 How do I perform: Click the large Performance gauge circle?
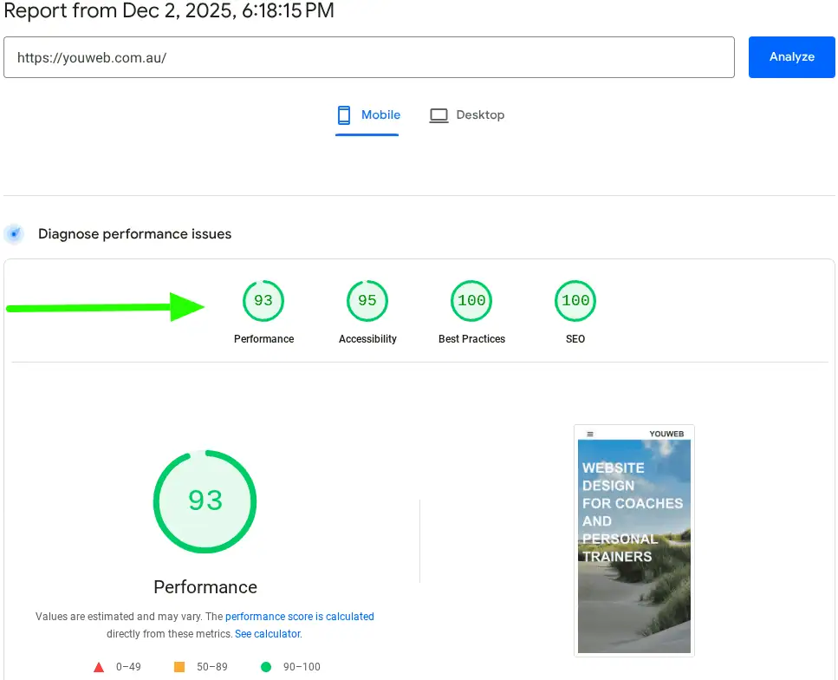click(x=205, y=501)
